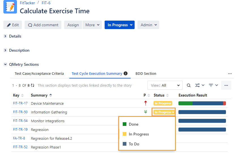Open the three-dot menu in the grid toolbar
Screen dimensions: 235x153
(226, 85)
